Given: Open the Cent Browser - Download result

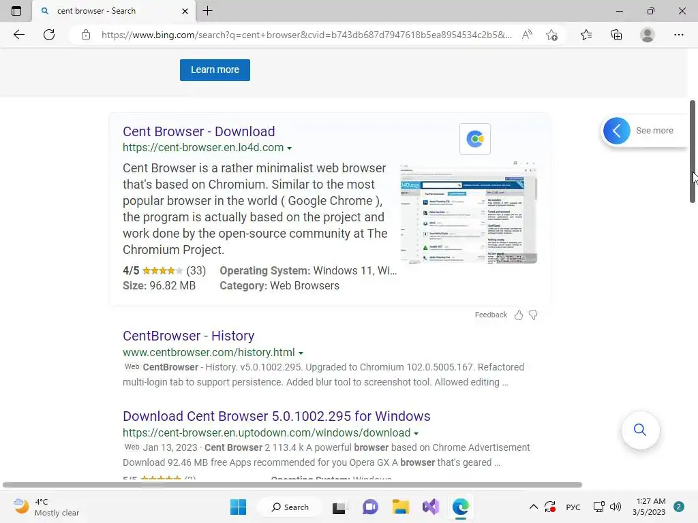Looking at the screenshot, I should 198,131.
